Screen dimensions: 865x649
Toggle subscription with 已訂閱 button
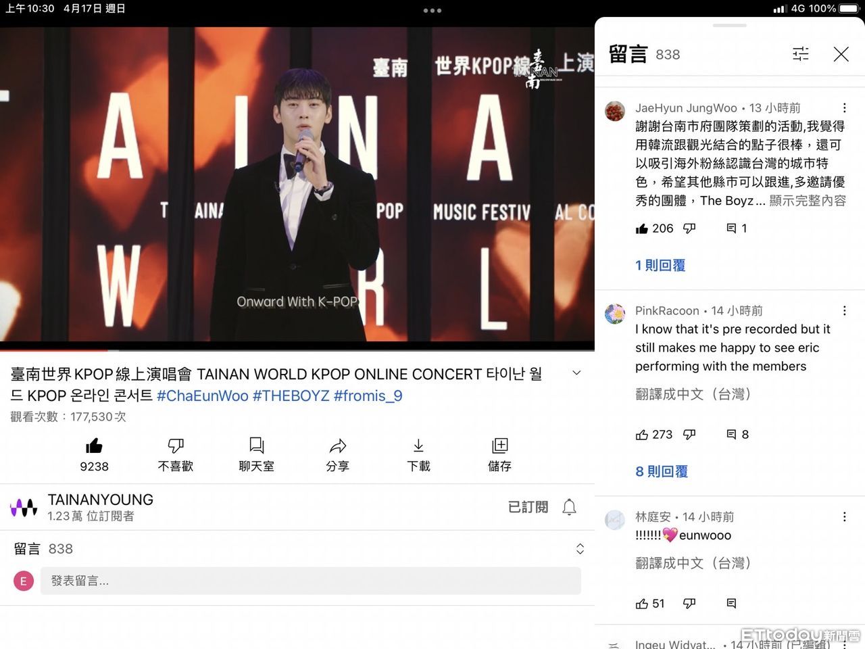coord(528,507)
